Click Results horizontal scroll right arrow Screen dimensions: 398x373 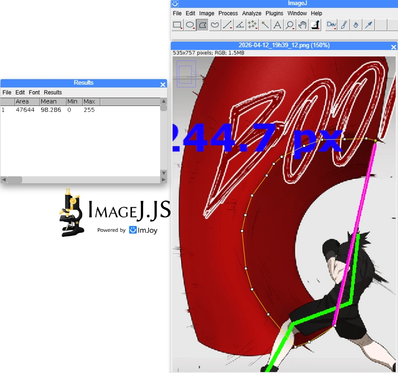click(x=164, y=180)
